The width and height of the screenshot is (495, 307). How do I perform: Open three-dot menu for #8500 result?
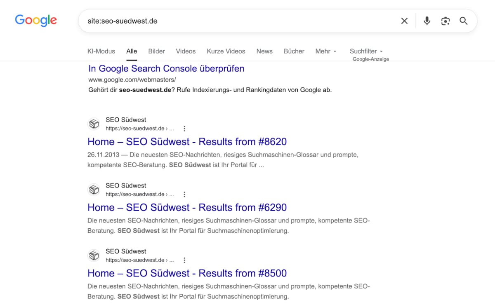click(x=184, y=260)
